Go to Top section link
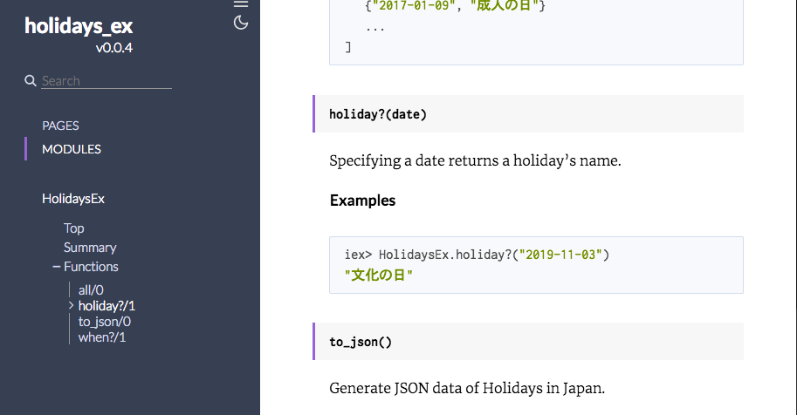 (x=73, y=228)
